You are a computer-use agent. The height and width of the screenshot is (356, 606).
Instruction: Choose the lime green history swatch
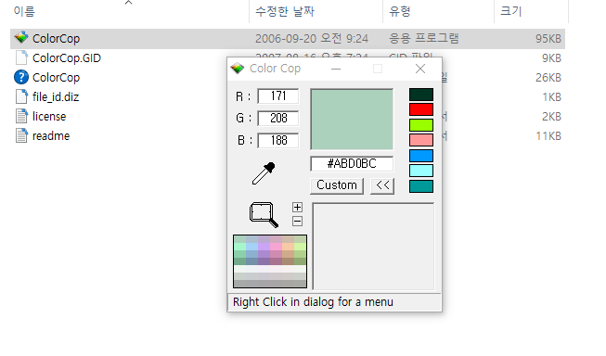coord(421,125)
